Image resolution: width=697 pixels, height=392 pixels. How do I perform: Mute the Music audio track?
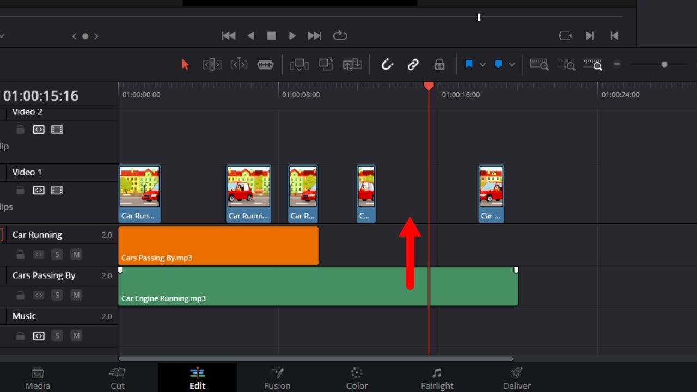click(x=76, y=335)
